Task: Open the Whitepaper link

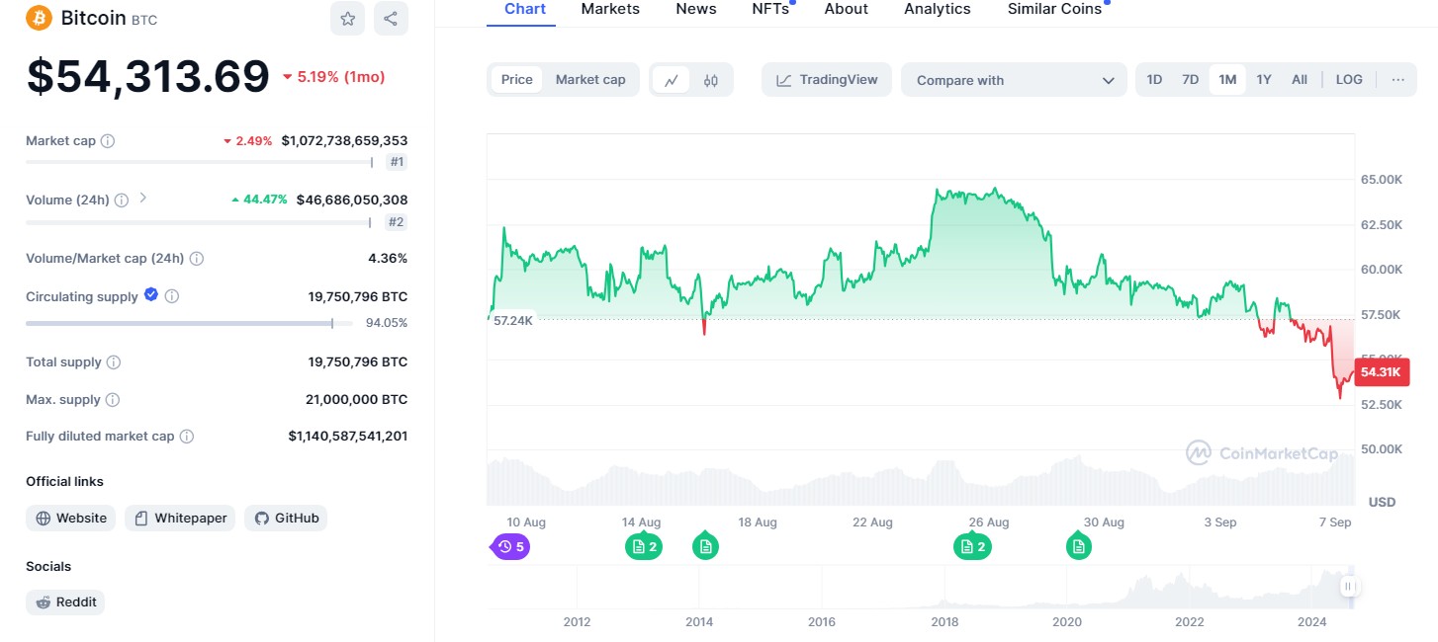Action: point(180,518)
